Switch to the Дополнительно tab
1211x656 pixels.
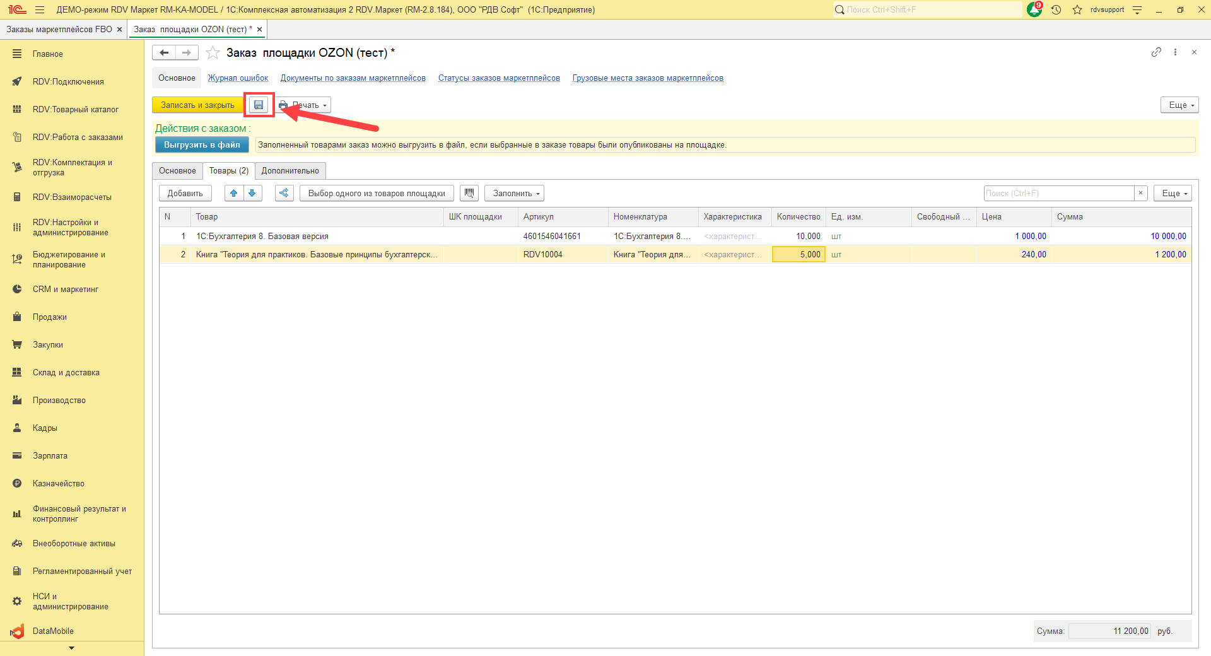pos(290,171)
